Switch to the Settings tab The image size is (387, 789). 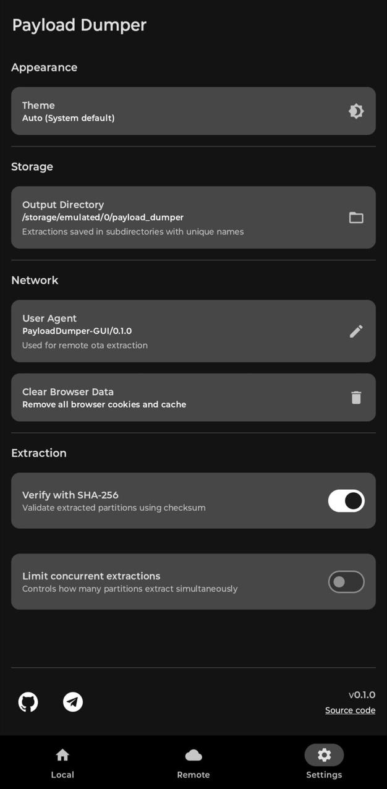click(324, 762)
